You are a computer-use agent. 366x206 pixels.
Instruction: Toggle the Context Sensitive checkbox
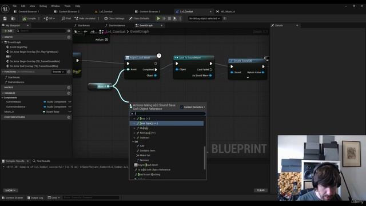point(182,107)
